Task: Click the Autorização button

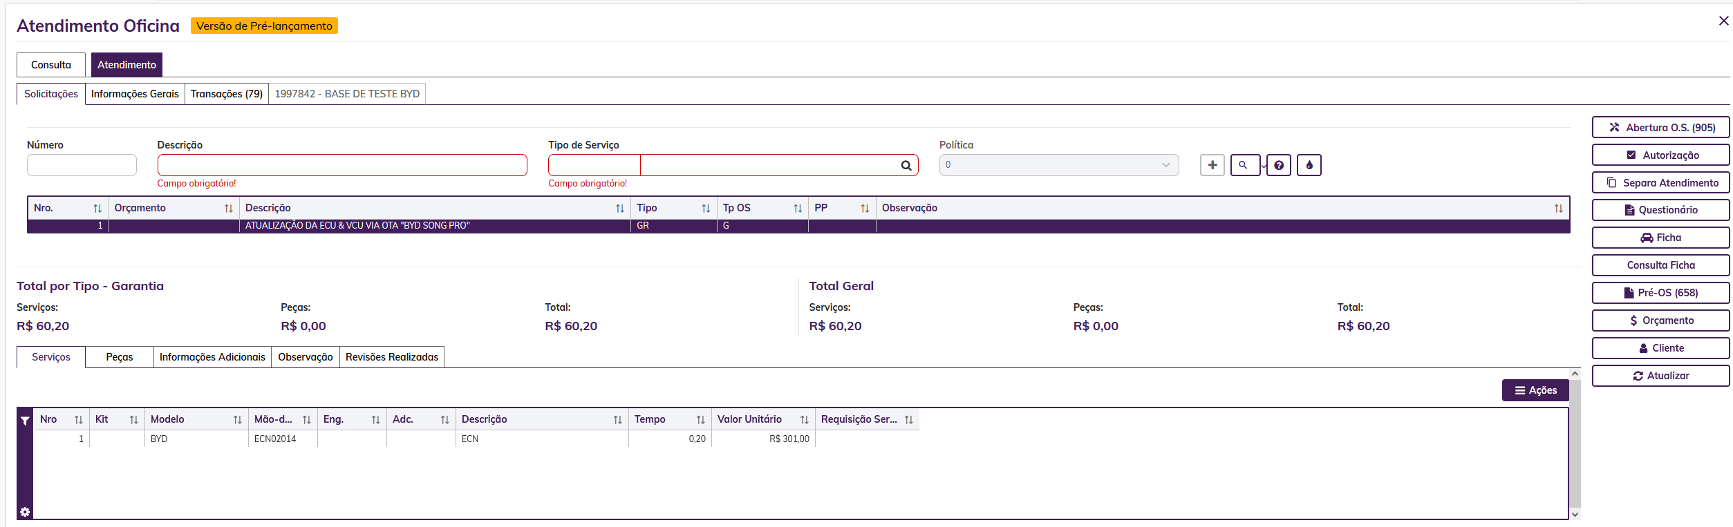Action: (x=1660, y=155)
